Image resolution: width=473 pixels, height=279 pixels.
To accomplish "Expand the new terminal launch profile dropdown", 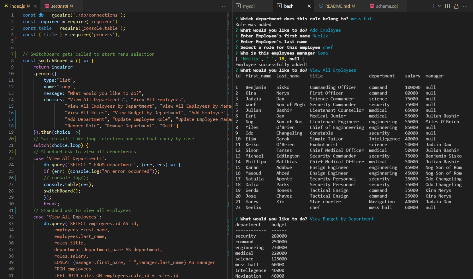I will click(x=439, y=6).
